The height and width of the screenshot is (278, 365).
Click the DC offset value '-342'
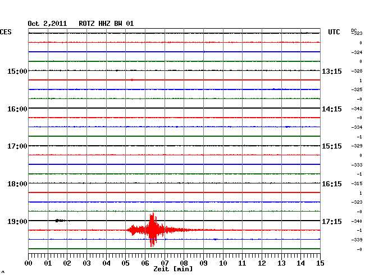(357, 109)
